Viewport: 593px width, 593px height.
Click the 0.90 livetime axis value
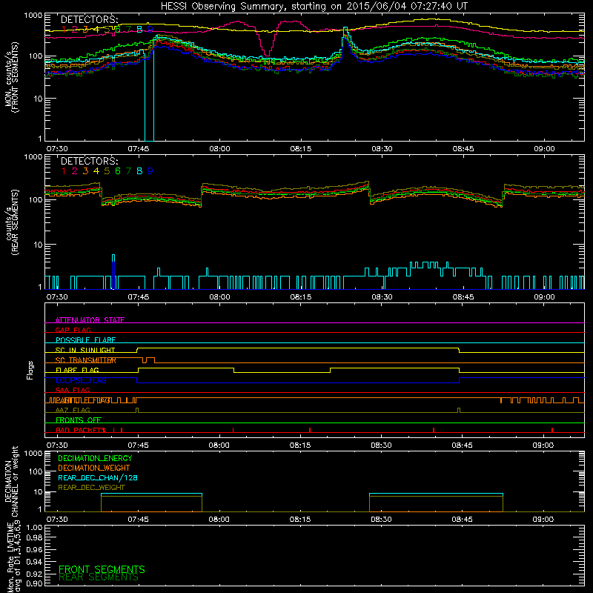(x=34, y=583)
